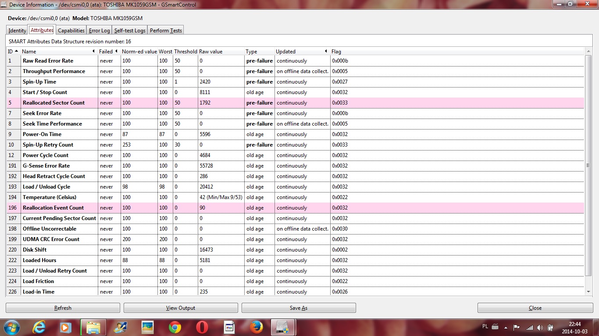Open Windows Explorer from the taskbar
The height and width of the screenshot is (336, 599).
click(x=93, y=327)
